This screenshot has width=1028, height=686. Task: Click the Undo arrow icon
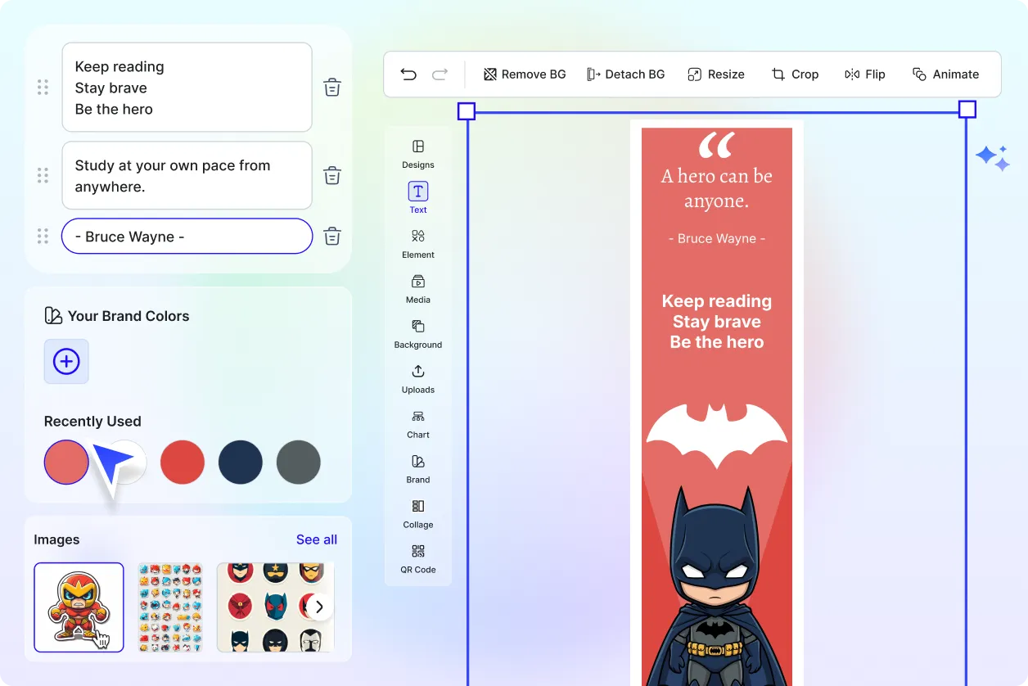(408, 74)
